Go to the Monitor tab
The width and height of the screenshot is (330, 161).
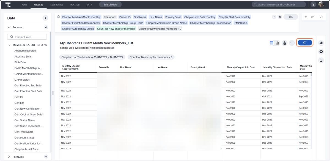[75, 5]
